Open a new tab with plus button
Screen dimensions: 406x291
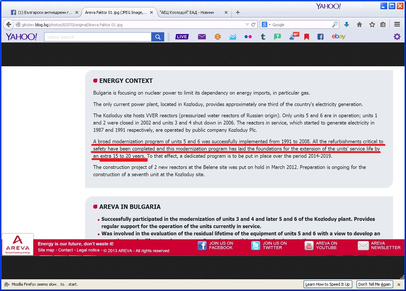(238, 12)
